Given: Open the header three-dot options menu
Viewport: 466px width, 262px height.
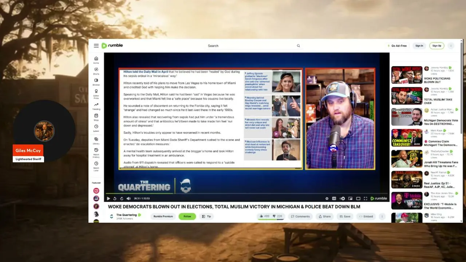Looking at the screenshot, I should [451, 46].
